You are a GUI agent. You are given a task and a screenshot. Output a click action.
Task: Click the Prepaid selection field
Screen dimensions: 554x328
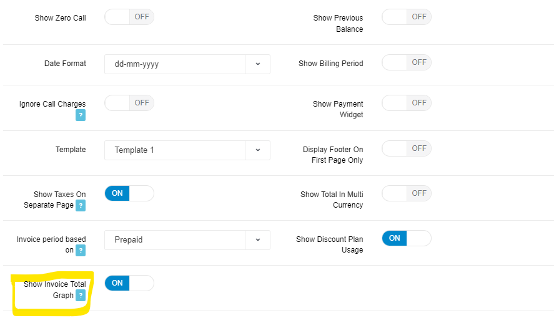175,240
